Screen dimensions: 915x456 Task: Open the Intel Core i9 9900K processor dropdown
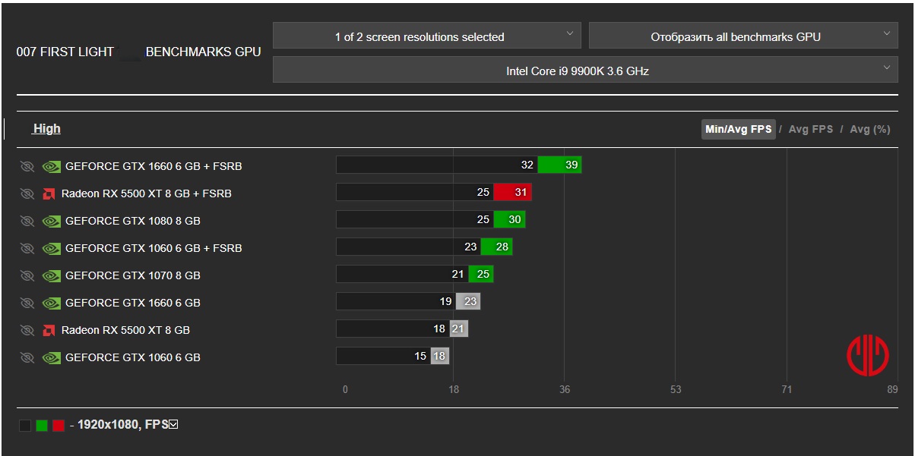[x=585, y=70]
